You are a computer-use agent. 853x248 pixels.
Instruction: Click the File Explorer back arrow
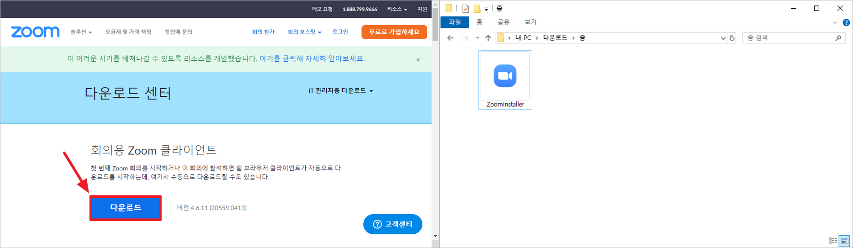click(x=450, y=38)
